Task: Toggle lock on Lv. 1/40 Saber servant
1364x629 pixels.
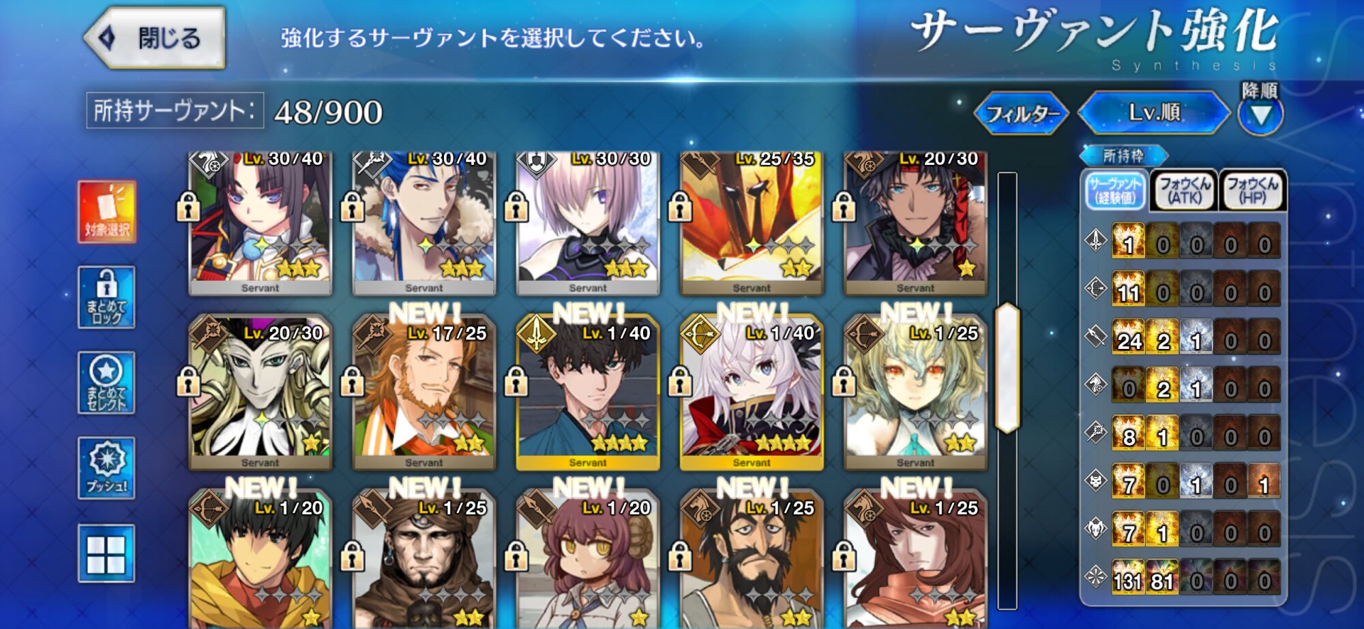Action: [x=516, y=382]
